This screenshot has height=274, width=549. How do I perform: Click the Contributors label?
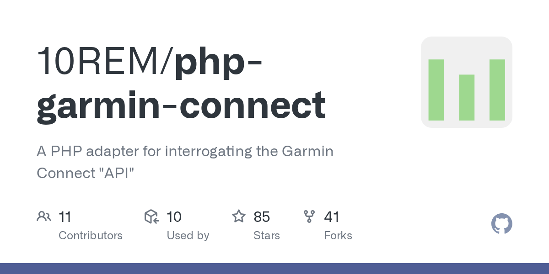point(91,236)
